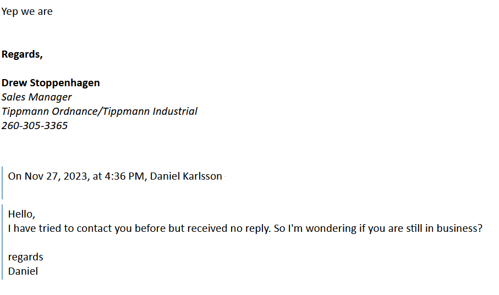Click the italic "Sales Manager" title
The width and height of the screenshot is (499, 295).
coord(37,97)
